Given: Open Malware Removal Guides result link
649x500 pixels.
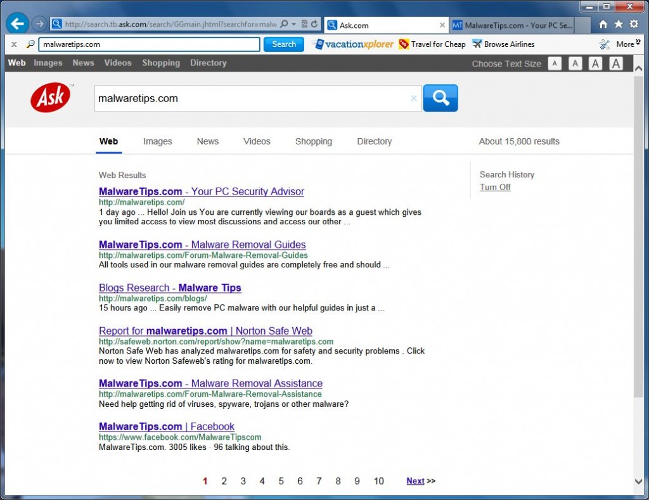Looking at the screenshot, I should [x=202, y=245].
